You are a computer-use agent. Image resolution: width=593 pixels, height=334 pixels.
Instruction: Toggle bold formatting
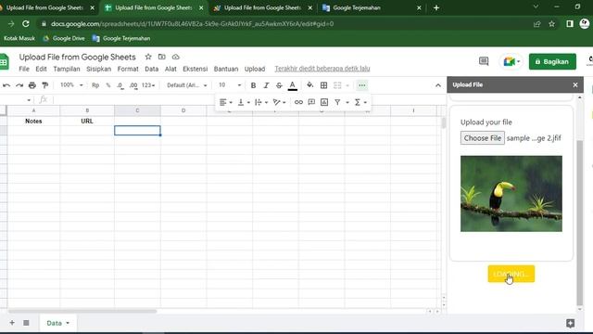click(x=253, y=85)
